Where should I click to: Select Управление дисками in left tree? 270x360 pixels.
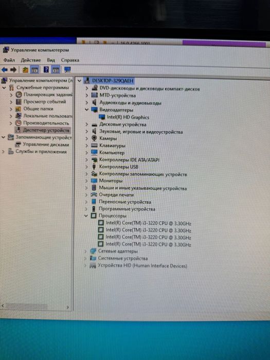click(x=46, y=145)
